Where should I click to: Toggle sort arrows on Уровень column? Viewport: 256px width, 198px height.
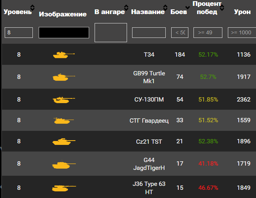pyautogui.click(x=32, y=7)
